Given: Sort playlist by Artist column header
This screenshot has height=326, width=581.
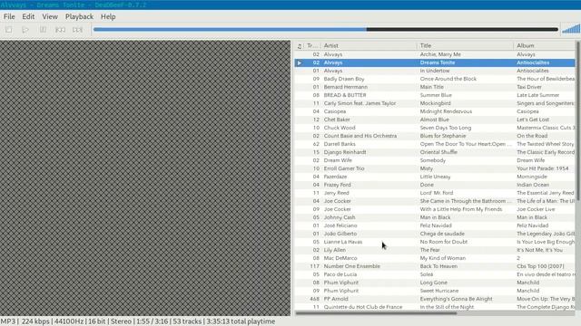Looking at the screenshot, I should pos(369,46).
